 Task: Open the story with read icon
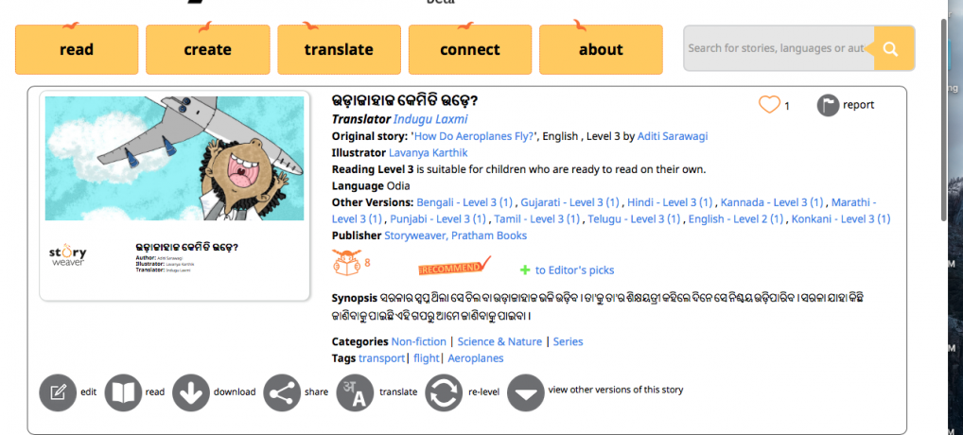pyautogui.click(x=123, y=392)
